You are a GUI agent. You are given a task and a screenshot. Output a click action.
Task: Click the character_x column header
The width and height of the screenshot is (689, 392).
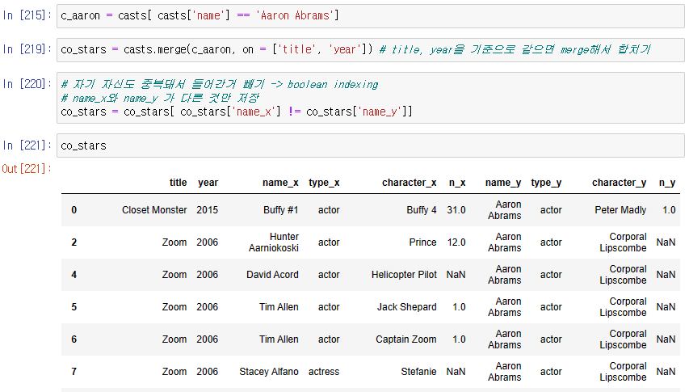pyautogui.click(x=409, y=183)
